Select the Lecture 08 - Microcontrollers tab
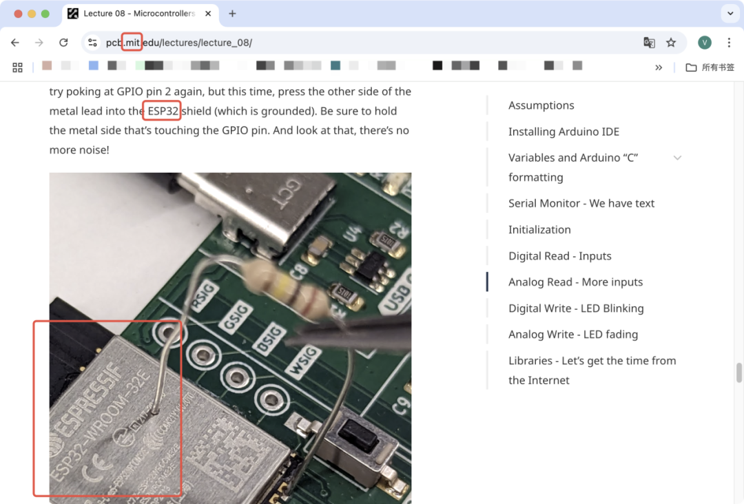 (141, 14)
